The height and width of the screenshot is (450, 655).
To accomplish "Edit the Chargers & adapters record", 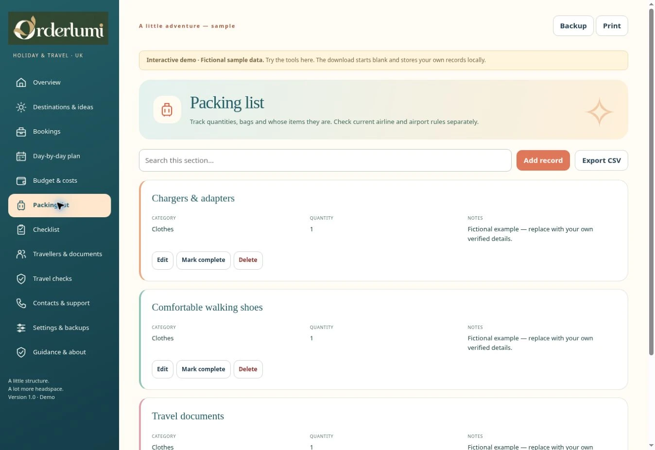I will pyautogui.click(x=162, y=260).
